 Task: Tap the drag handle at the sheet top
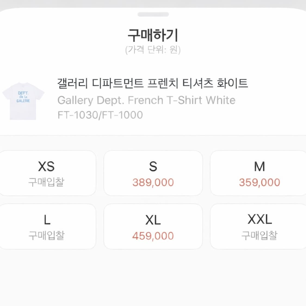[153, 14]
